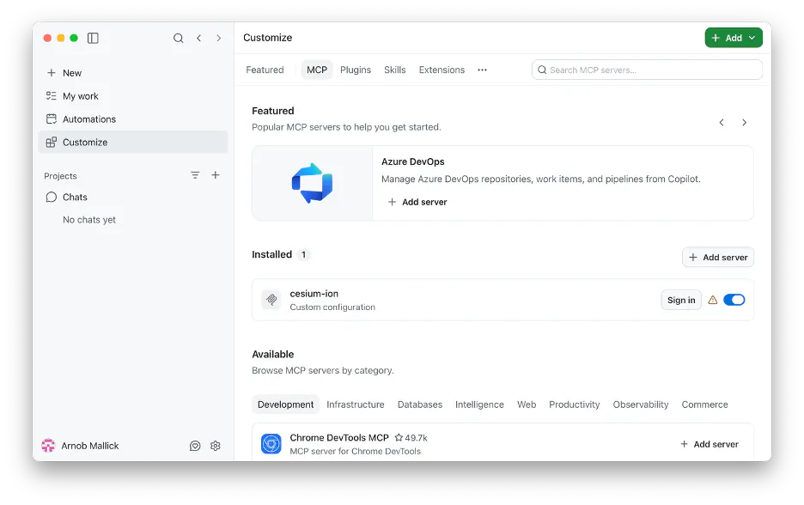Select the Web category
Image resolution: width=804 pixels, height=505 pixels.
coord(527,405)
